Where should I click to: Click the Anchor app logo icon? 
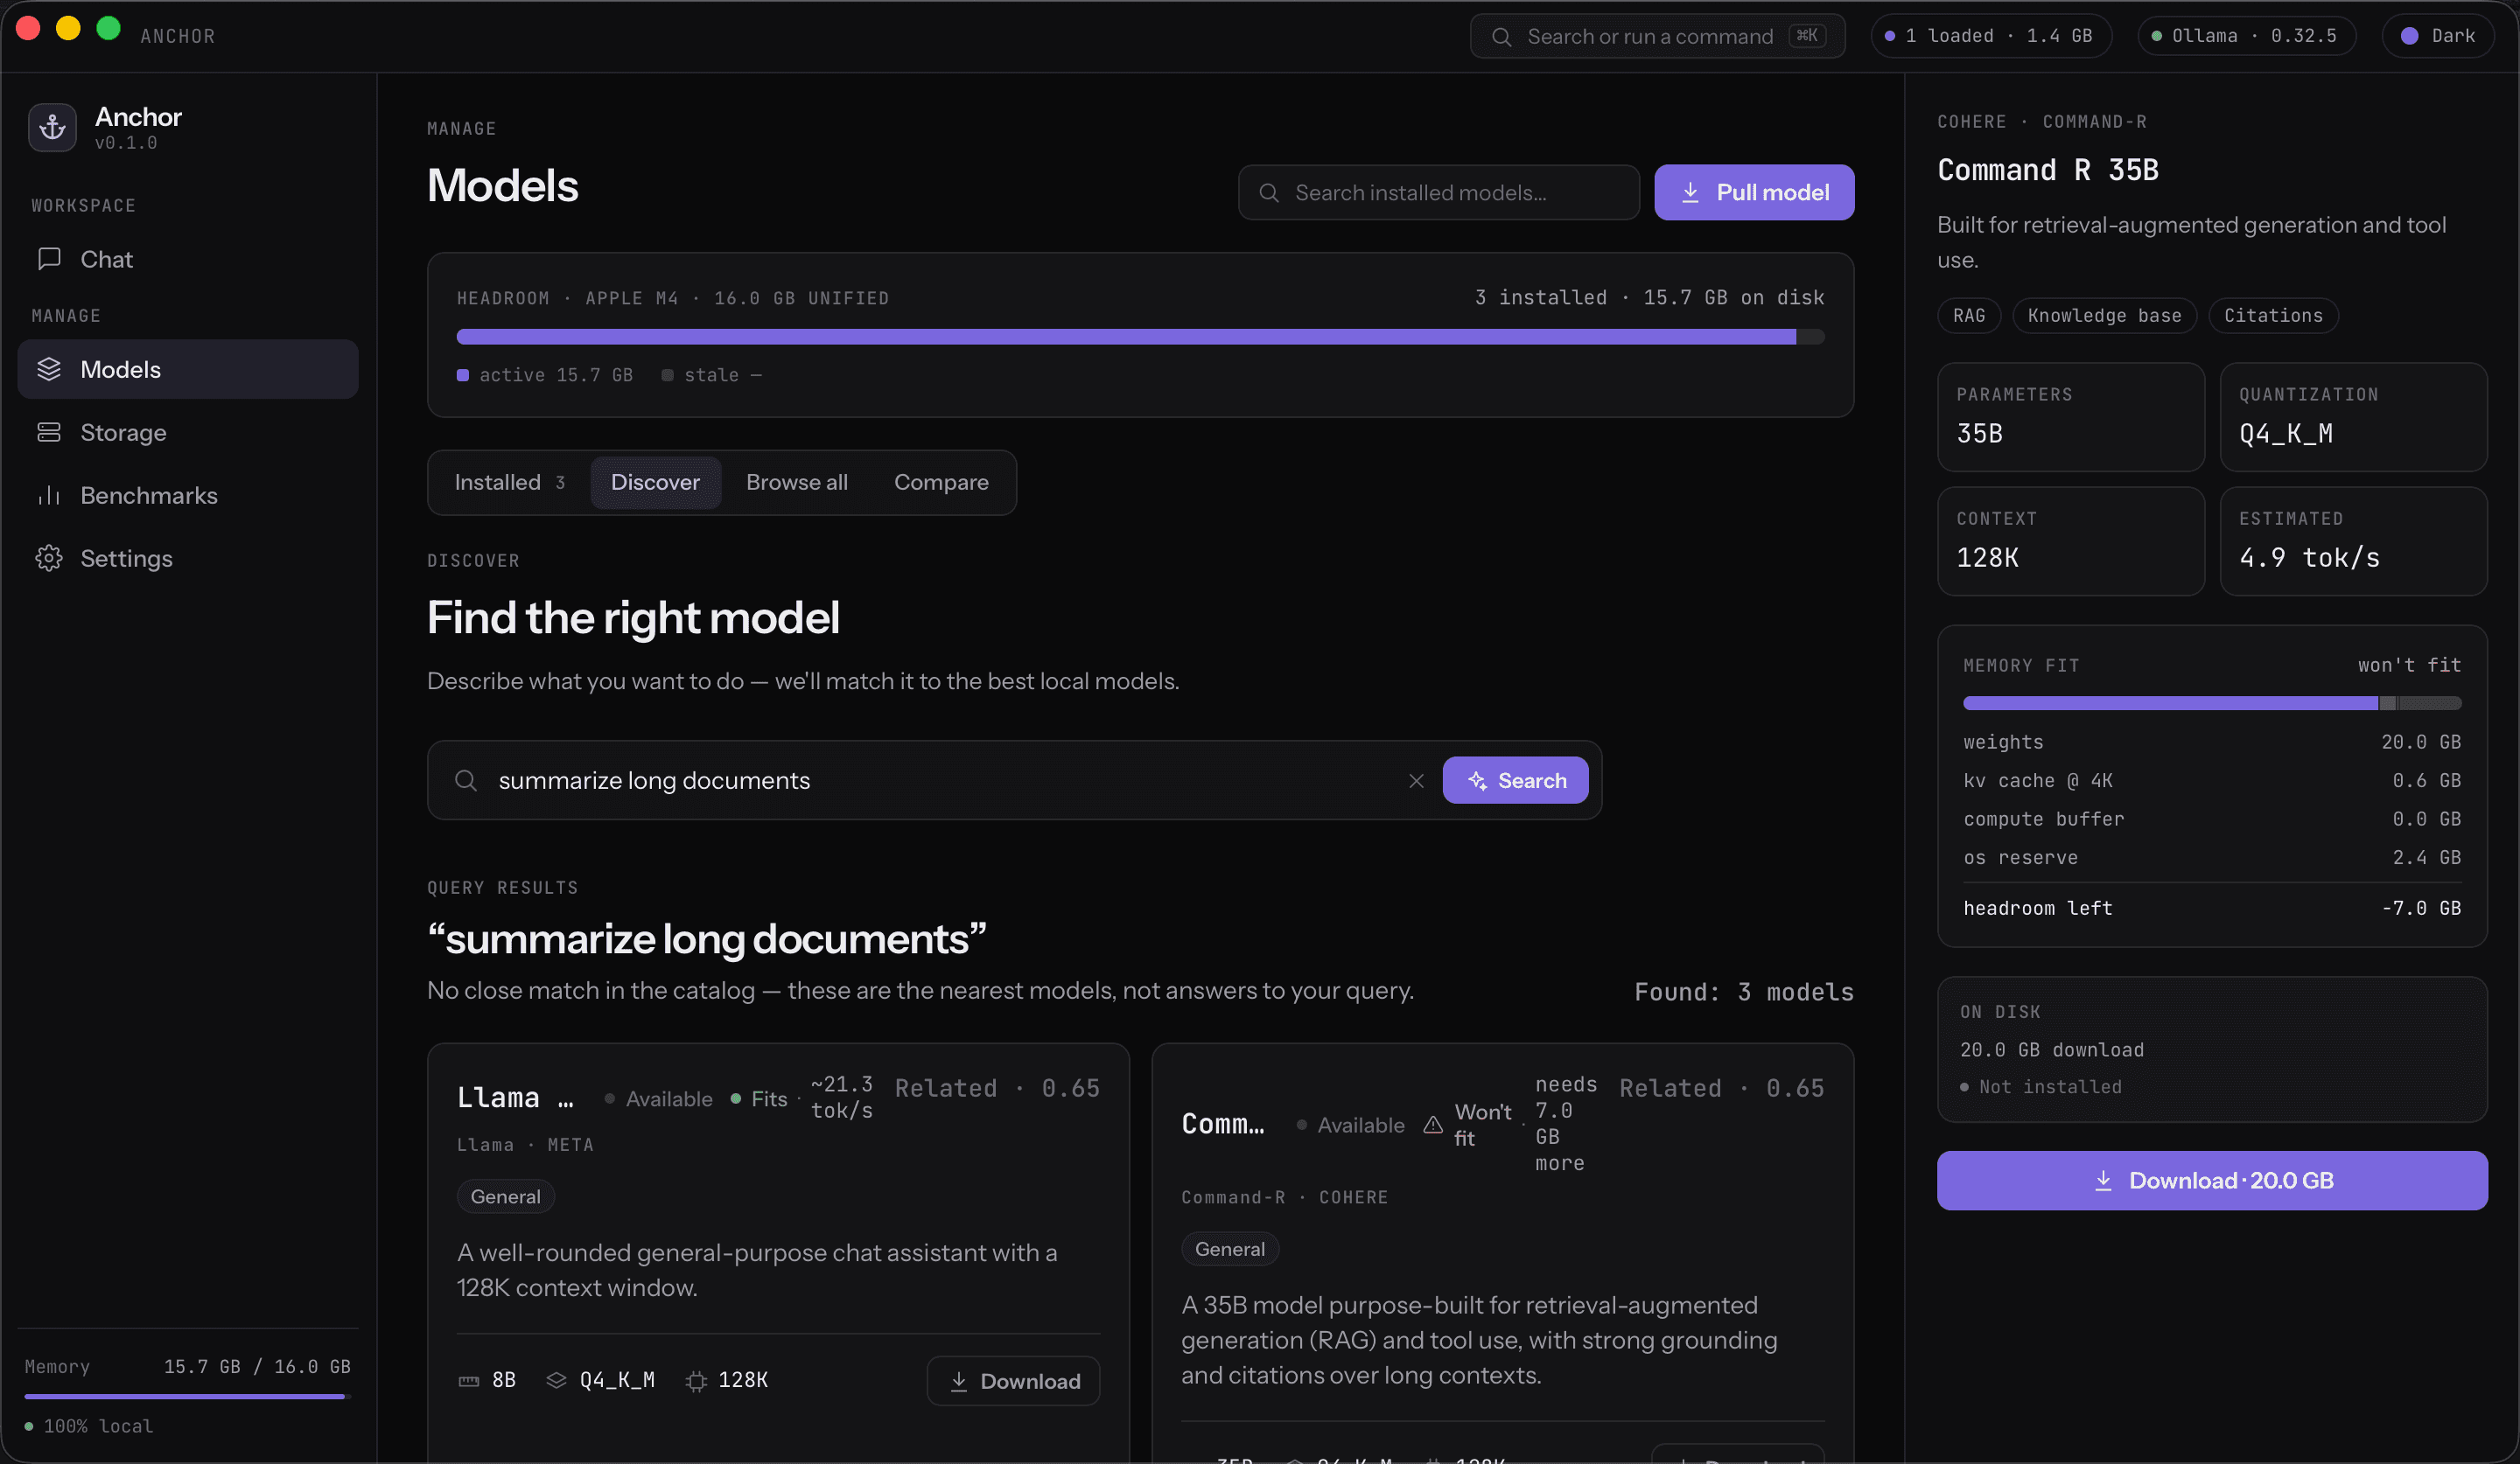tap(52, 128)
